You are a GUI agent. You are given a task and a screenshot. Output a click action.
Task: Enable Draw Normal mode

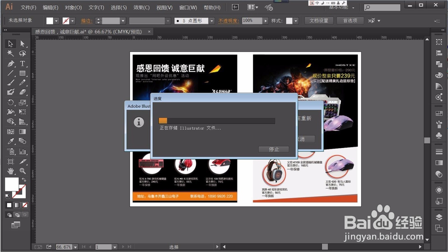[x=9, y=214]
